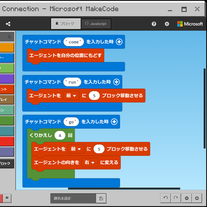
Task: Select the チャットコマンド "come" event block header
Action: (43, 42)
